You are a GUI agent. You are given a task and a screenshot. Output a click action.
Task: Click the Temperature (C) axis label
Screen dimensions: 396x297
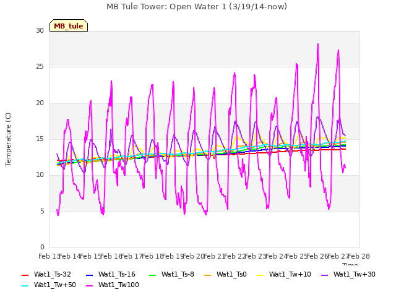[8, 139]
